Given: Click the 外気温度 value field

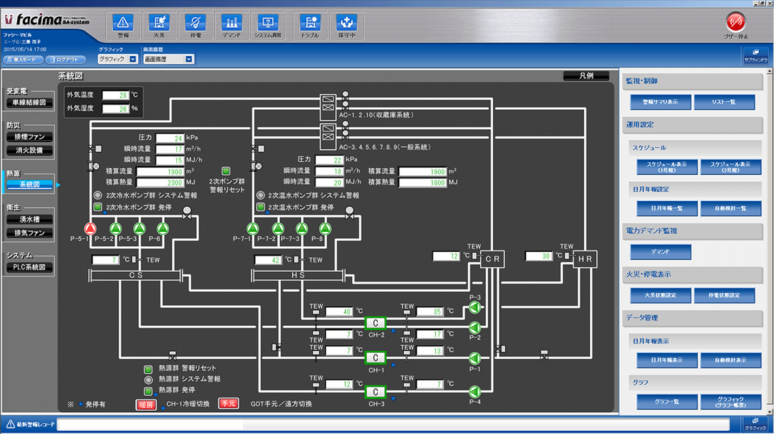Looking at the screenshot, I should coord(115,95).
